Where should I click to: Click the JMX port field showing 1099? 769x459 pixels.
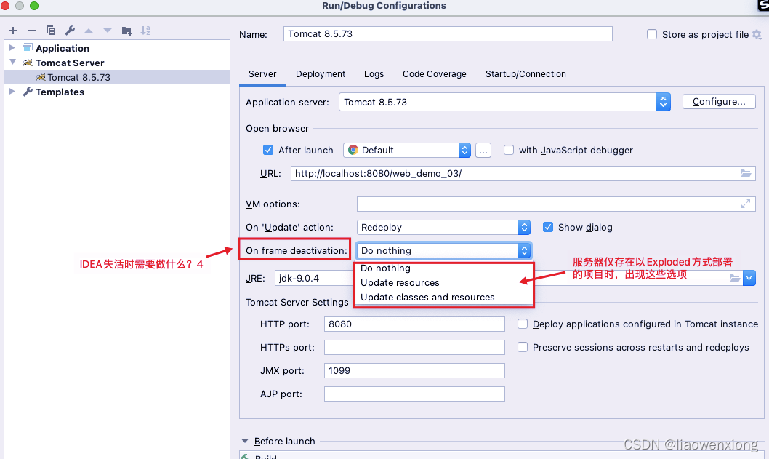[414, 371]
